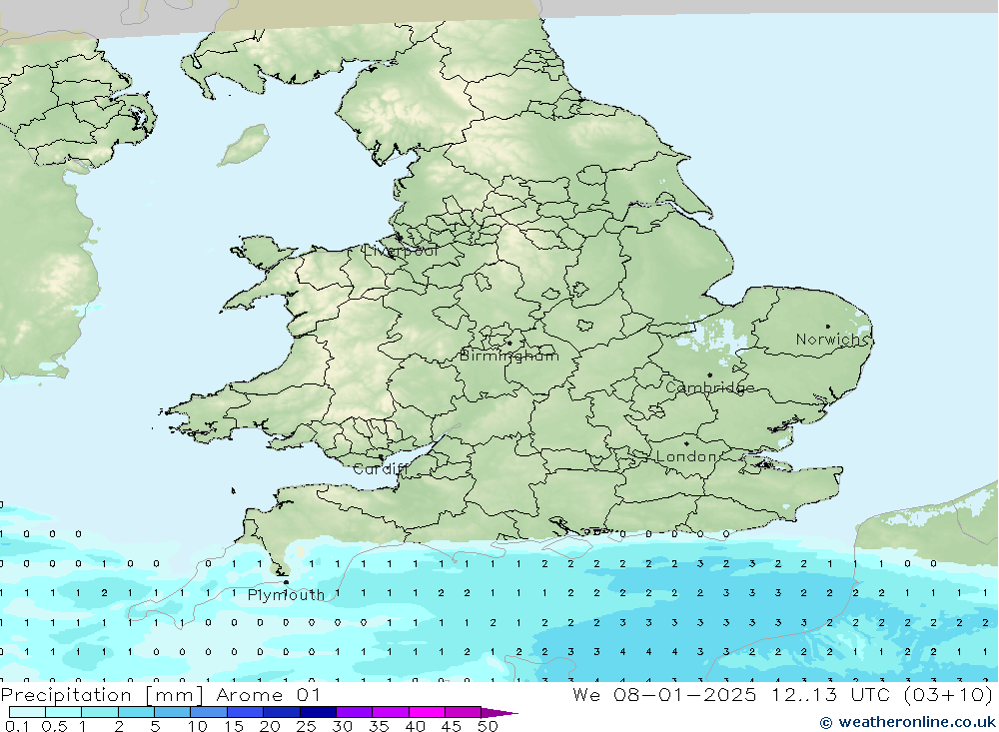The width and height of the screenshot is (999, 732).
Task: Click the '50' legend value
Action: (x=488, y=726)
